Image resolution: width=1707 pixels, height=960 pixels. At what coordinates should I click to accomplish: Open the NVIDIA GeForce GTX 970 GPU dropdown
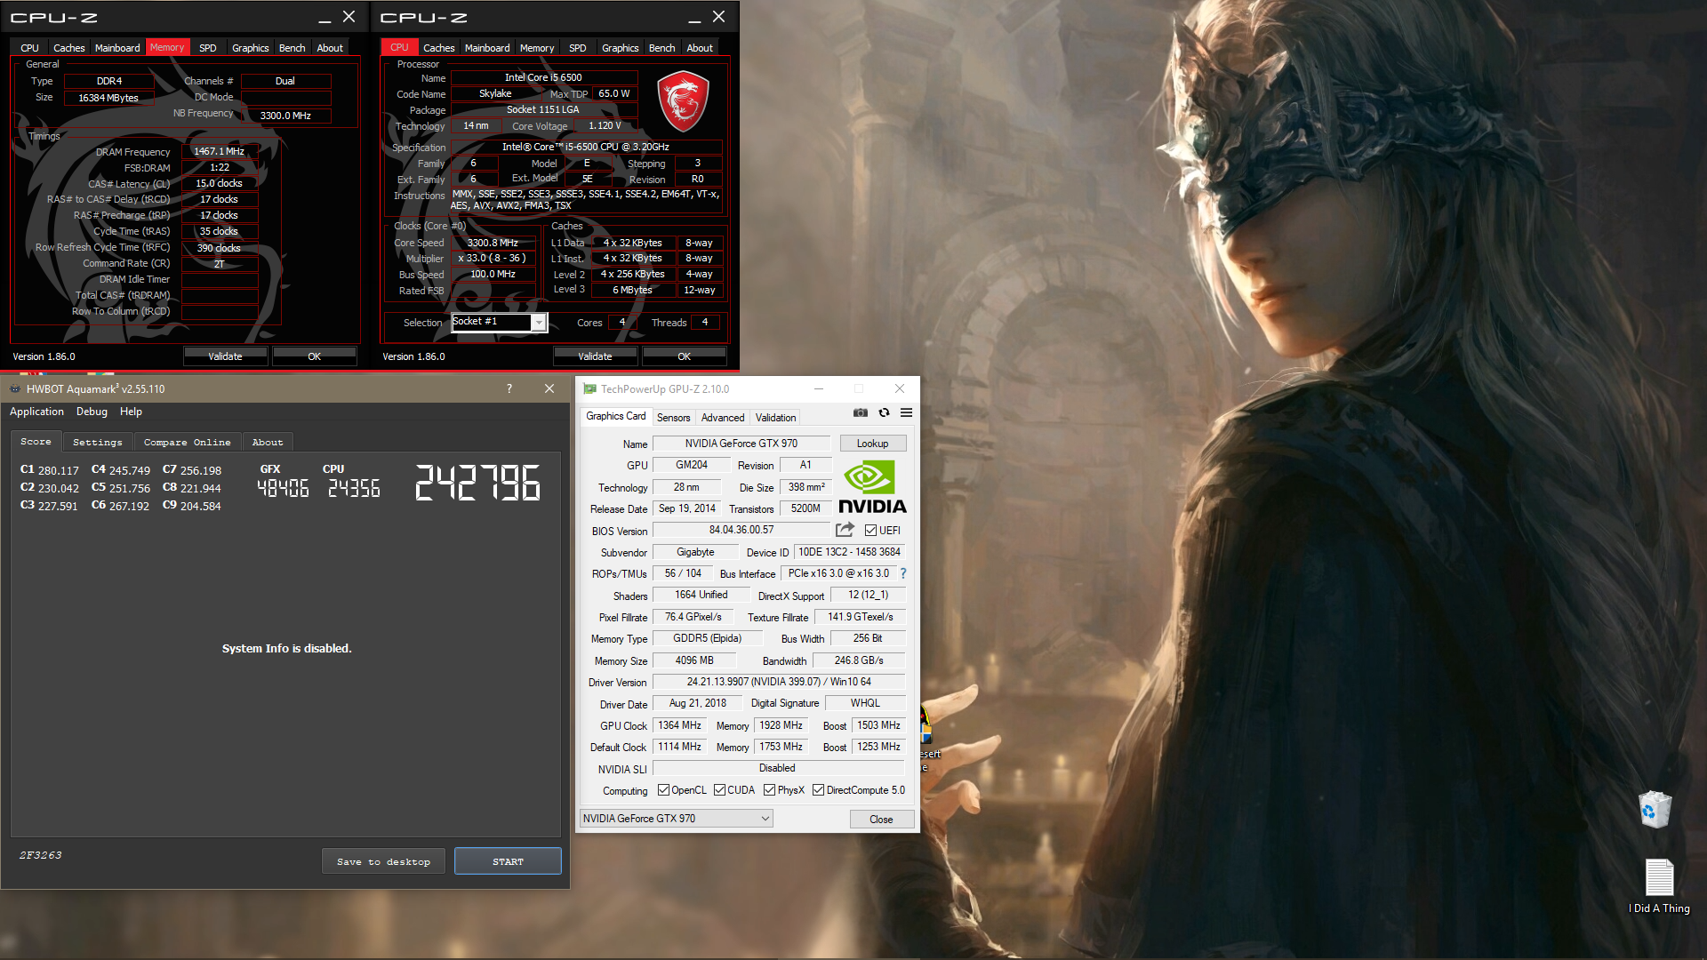676,819
